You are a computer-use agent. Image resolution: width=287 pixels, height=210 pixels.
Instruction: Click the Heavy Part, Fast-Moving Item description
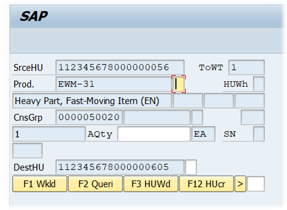tap(92, 101)
